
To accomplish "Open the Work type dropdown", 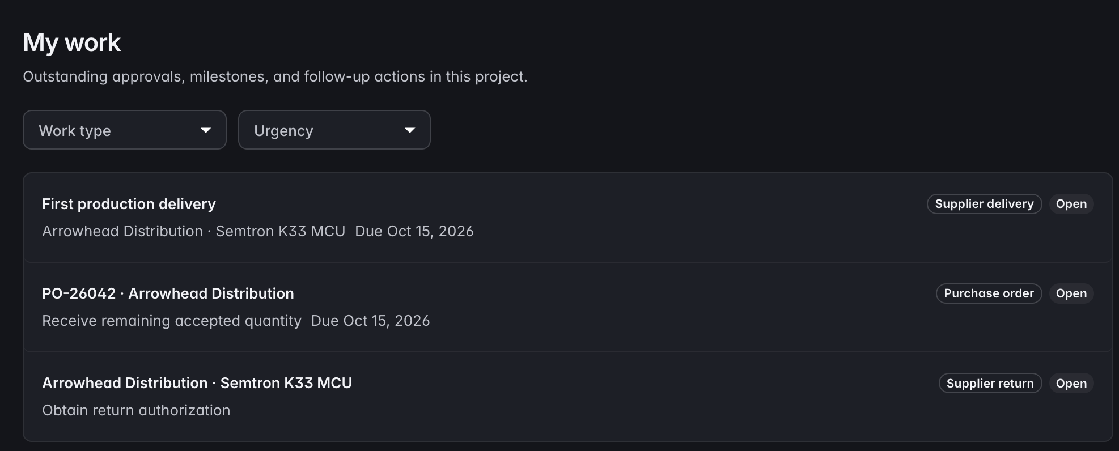I will pyautogui.click(x=125, y=130).
